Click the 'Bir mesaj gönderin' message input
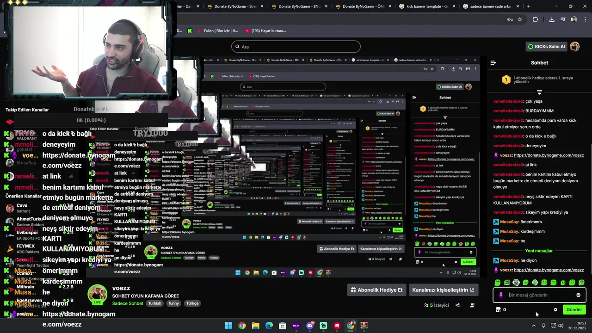592x333 pixels. (539, 295)
